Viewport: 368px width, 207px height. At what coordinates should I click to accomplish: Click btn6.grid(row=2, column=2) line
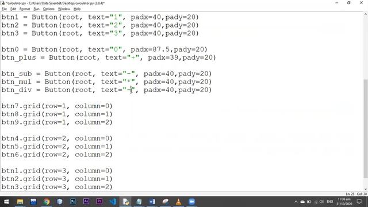pyautogui.click(x=57, y=155)
